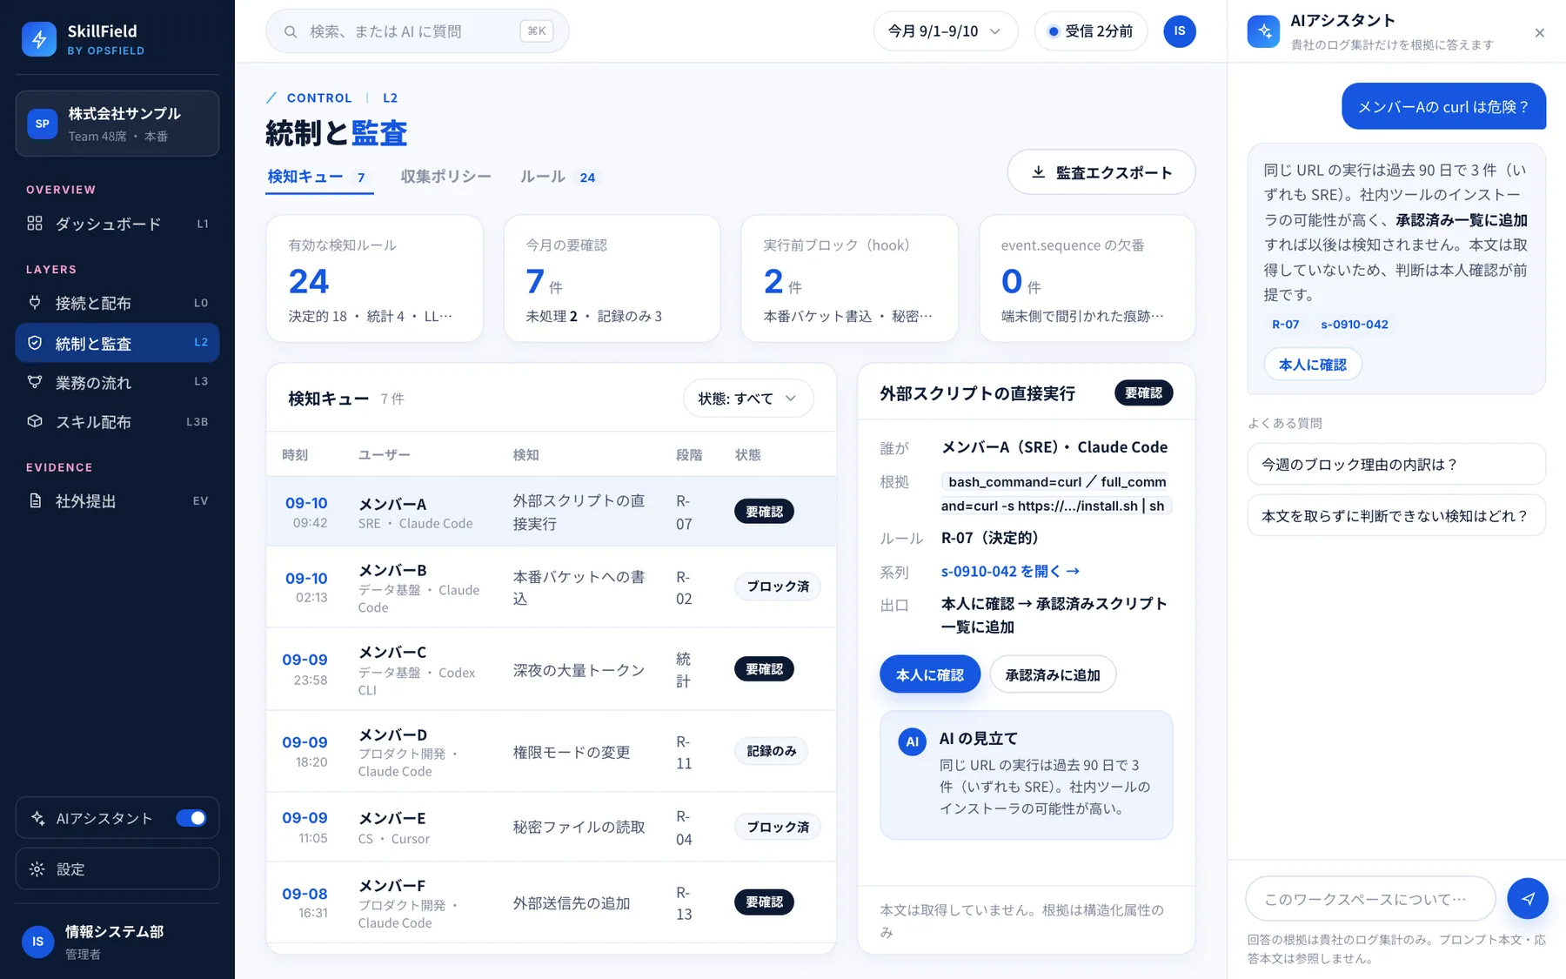Ask 本文を取らずに判断できない検知はどれ？ suggestion

tap(1396, 516)
